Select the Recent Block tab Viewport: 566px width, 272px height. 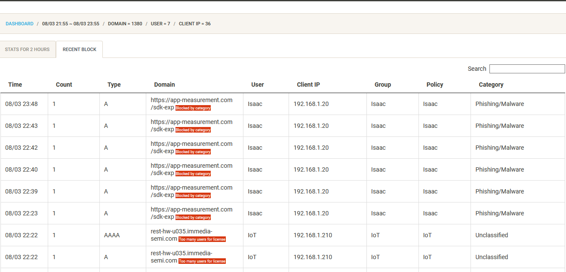tap(80, 49)
